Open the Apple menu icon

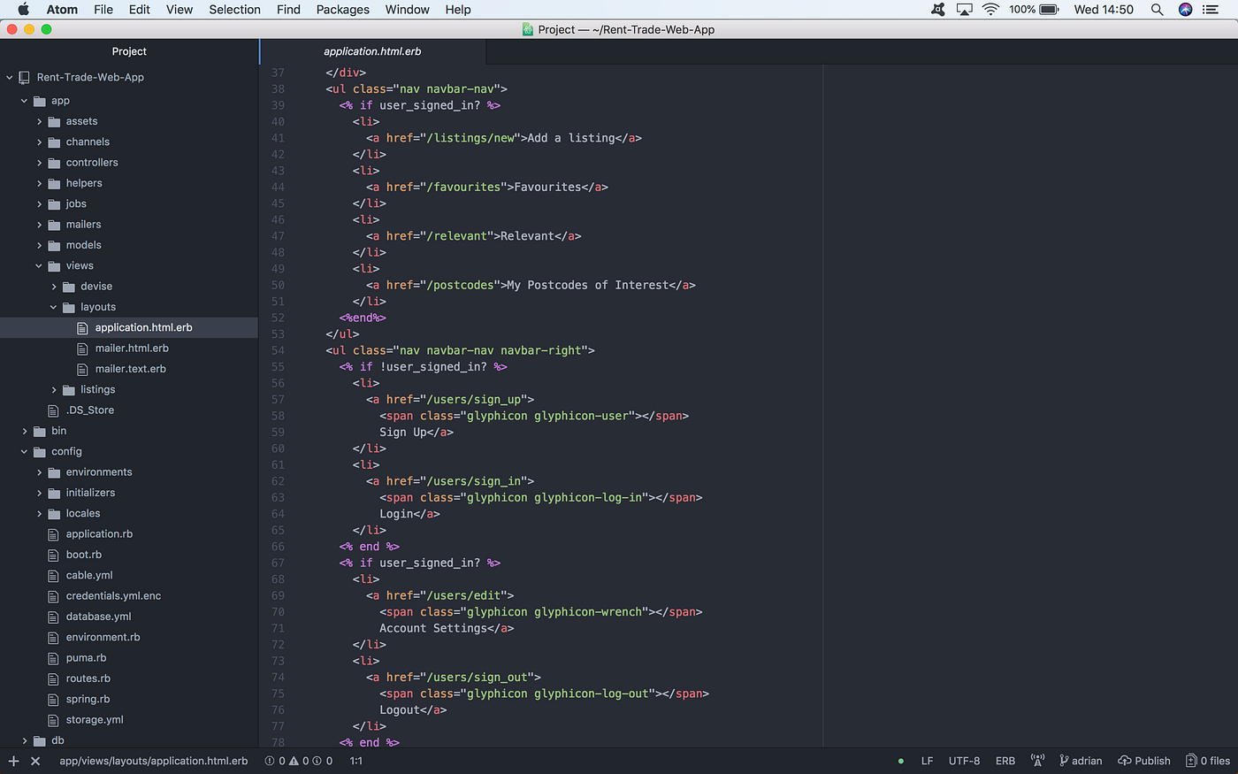(x=24, y=9)
